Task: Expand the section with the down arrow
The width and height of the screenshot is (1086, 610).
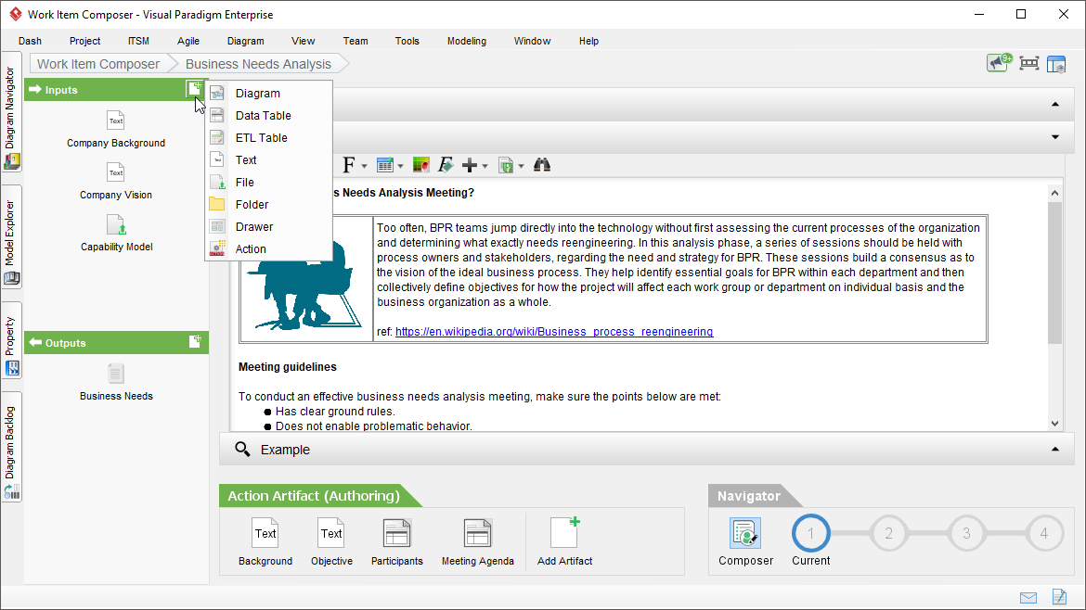Action: click(1054, 137)
